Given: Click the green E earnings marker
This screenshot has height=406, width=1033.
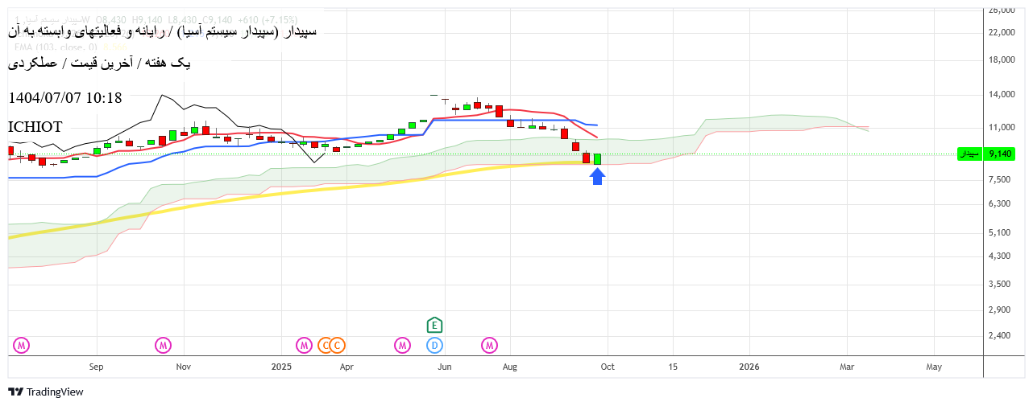Looking at the screenshot, I should 435,325.
